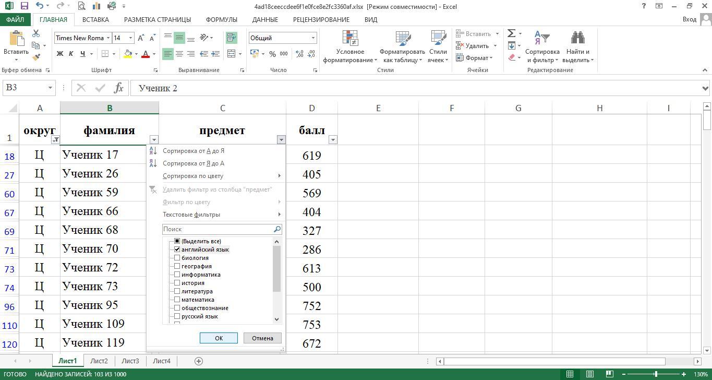
Task: Select Сортировка от А до Я menu item
Action: (x=194, y=151)
